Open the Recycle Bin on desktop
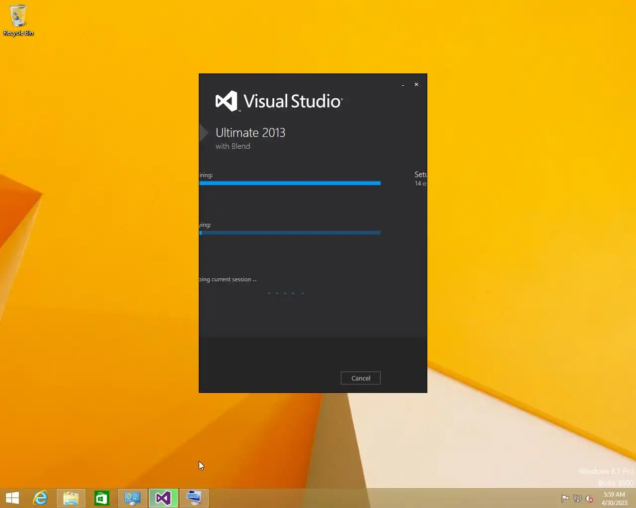 (x=18, y=20)
